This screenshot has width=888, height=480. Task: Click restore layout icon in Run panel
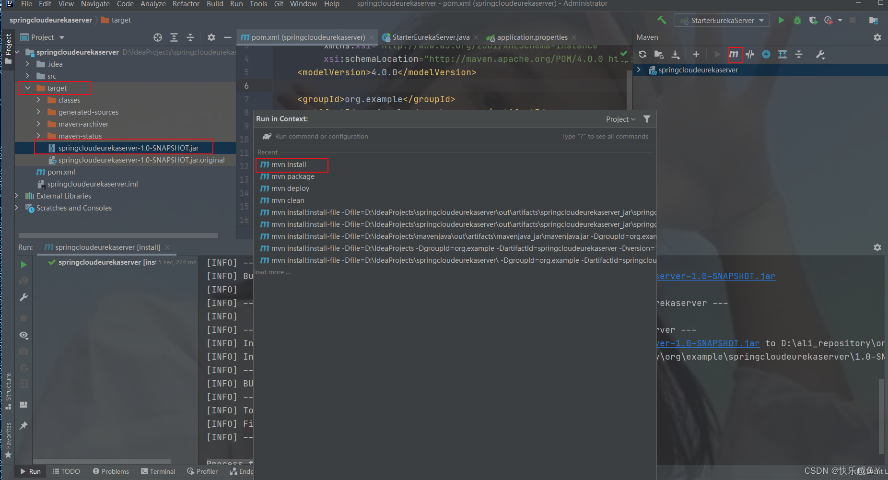[23, 404]
